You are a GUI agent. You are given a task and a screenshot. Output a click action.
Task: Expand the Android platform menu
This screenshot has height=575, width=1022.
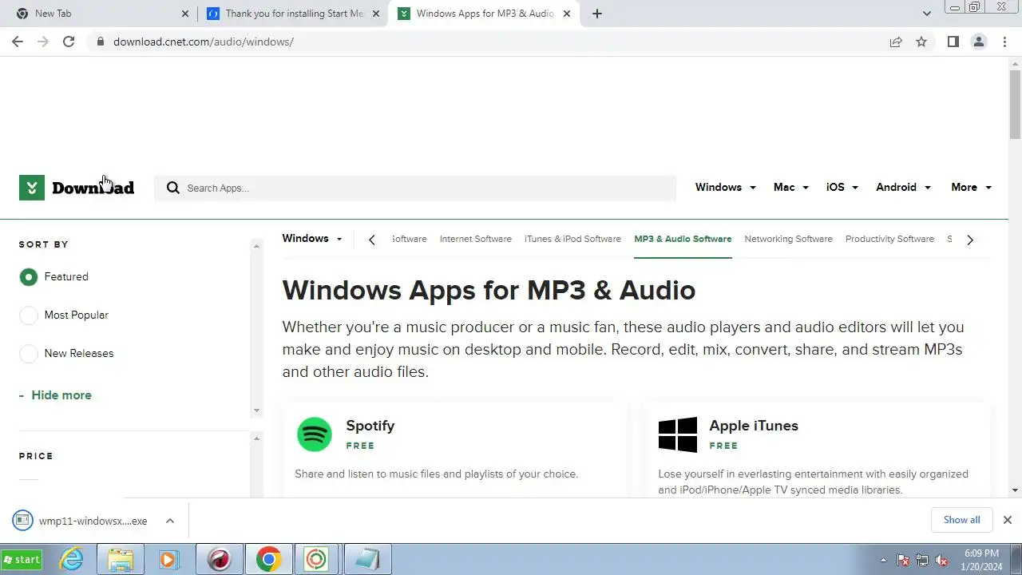point(903,188)
